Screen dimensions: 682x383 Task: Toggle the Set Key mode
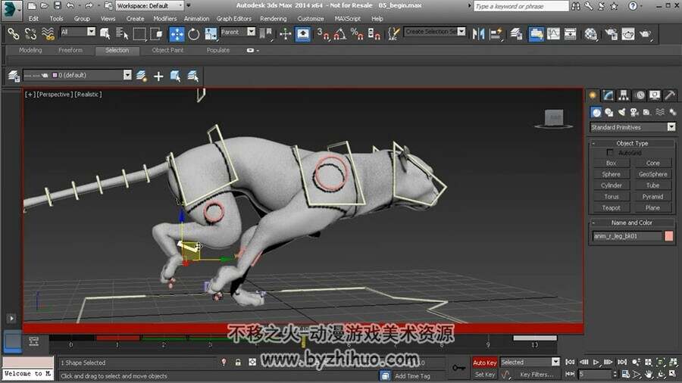coord(484,375)
